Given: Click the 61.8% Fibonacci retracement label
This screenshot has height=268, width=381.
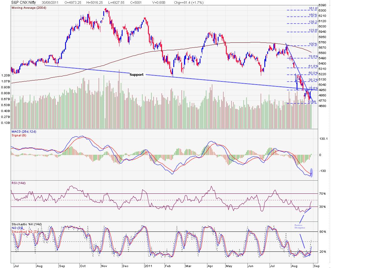Looking at the screenshot, I should click(313, 66).
